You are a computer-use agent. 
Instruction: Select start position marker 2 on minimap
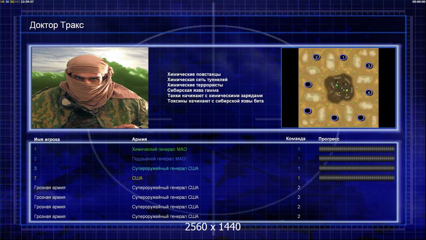pos(317,57)
